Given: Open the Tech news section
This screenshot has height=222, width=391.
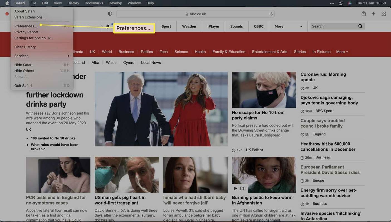Looking at the screenshot, I should click(164, 52).
